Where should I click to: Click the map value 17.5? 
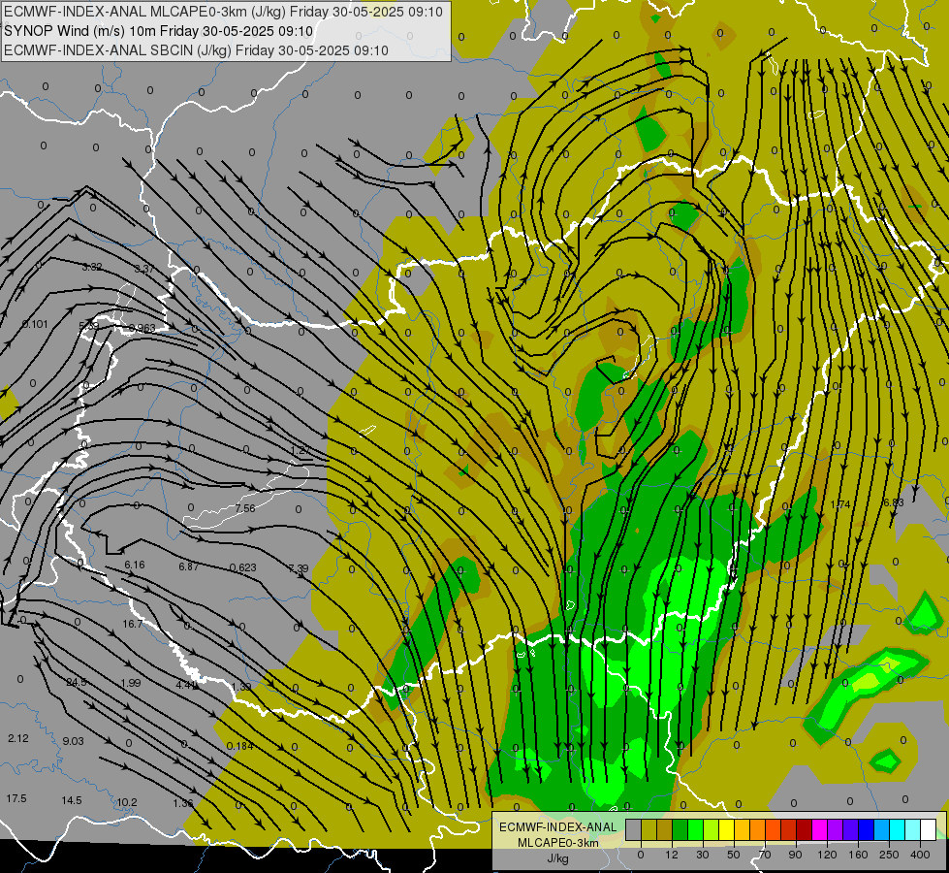click(16, 798)
